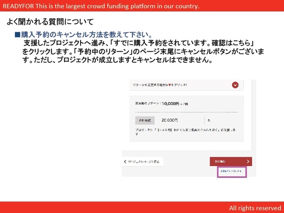
Task: Click the blue square bullet before the question
Action: pyautogui.click(x=18, y=35)
